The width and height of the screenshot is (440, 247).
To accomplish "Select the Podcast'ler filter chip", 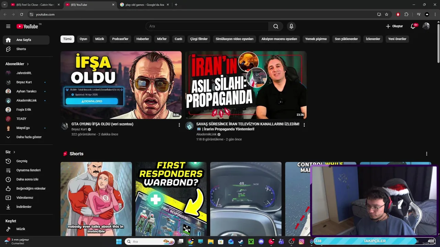I will coord(120,39).
